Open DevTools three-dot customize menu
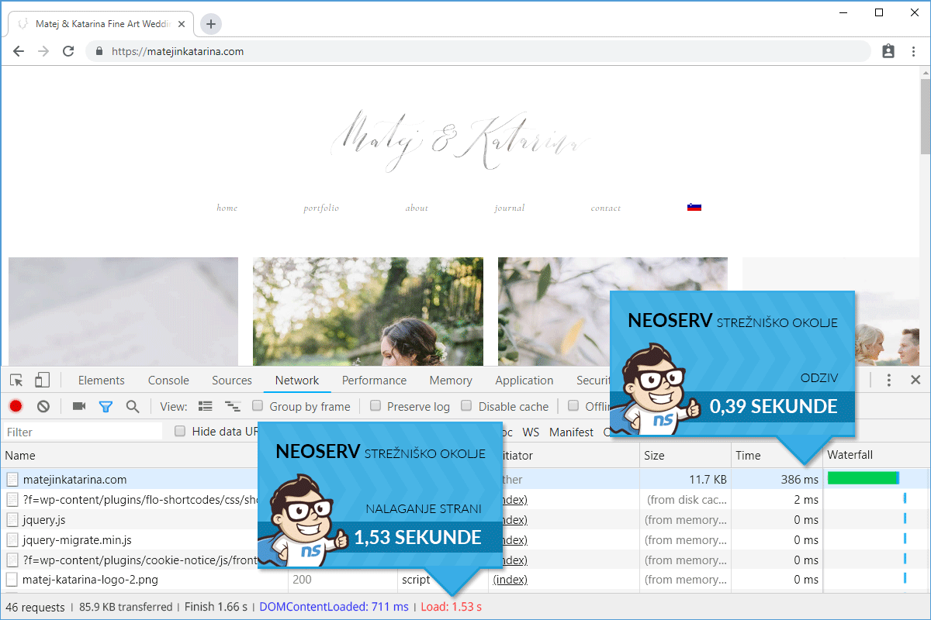This screenshot has width=931, height=620. pyautogui.click(x=889, y=380)
